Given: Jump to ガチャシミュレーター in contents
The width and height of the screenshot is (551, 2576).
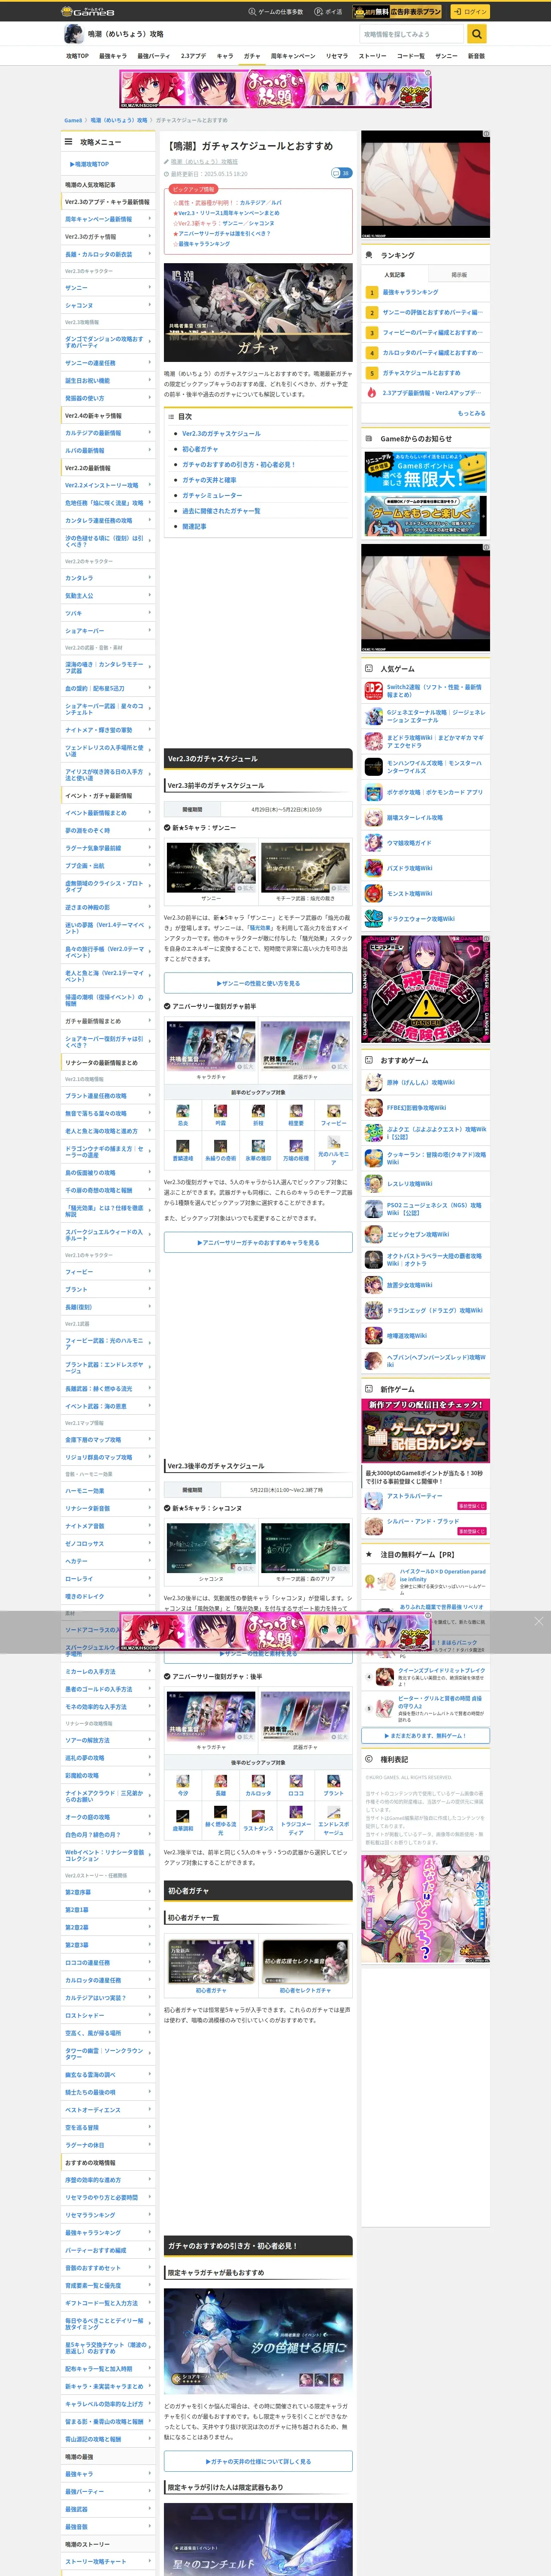Looking at the screenshot, I should (x=212, y=495).
